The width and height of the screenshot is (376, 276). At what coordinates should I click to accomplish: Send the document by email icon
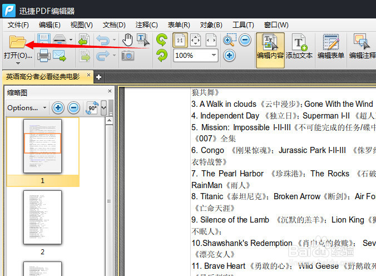pyautogui.click(x=60, y=56)
